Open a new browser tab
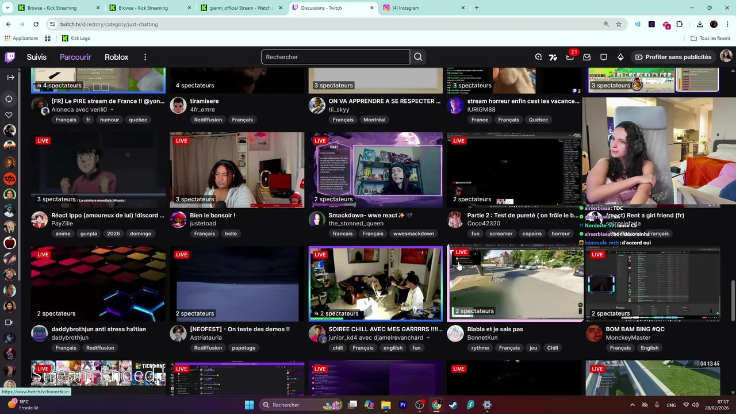Image resolution: width=736 pixels, height=414 pixels. (477, 8)
